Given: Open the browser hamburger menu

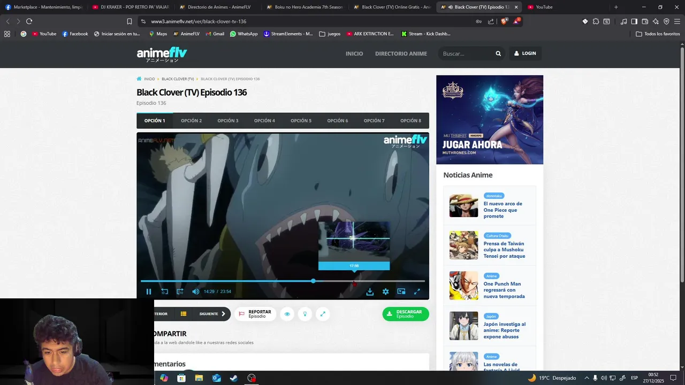Looking at the screenshot, I should [x=677, y=21].
